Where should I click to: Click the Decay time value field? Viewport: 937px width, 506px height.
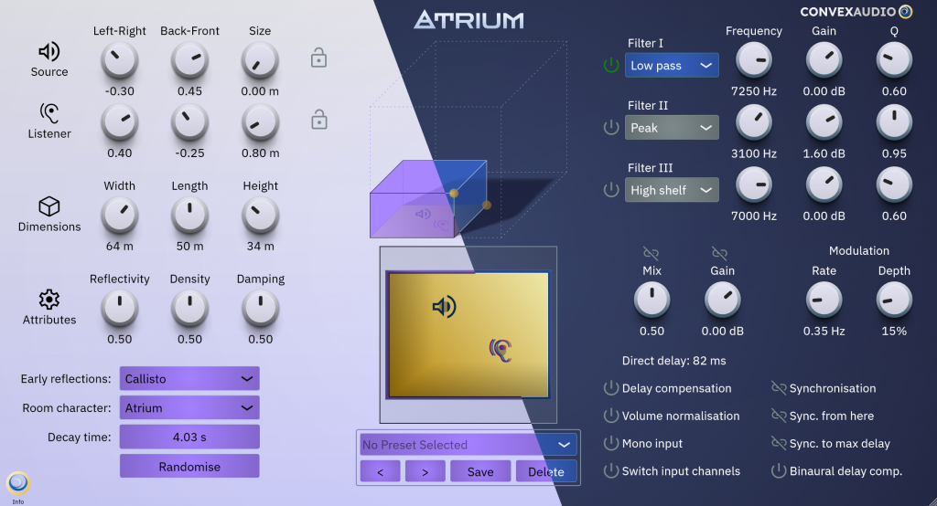click(189, 437)
